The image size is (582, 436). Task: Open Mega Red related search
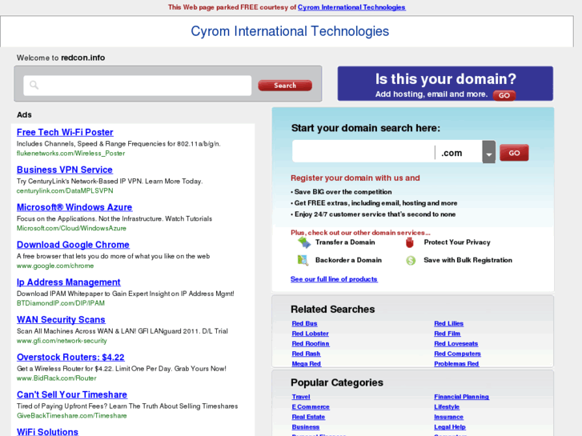307,364
